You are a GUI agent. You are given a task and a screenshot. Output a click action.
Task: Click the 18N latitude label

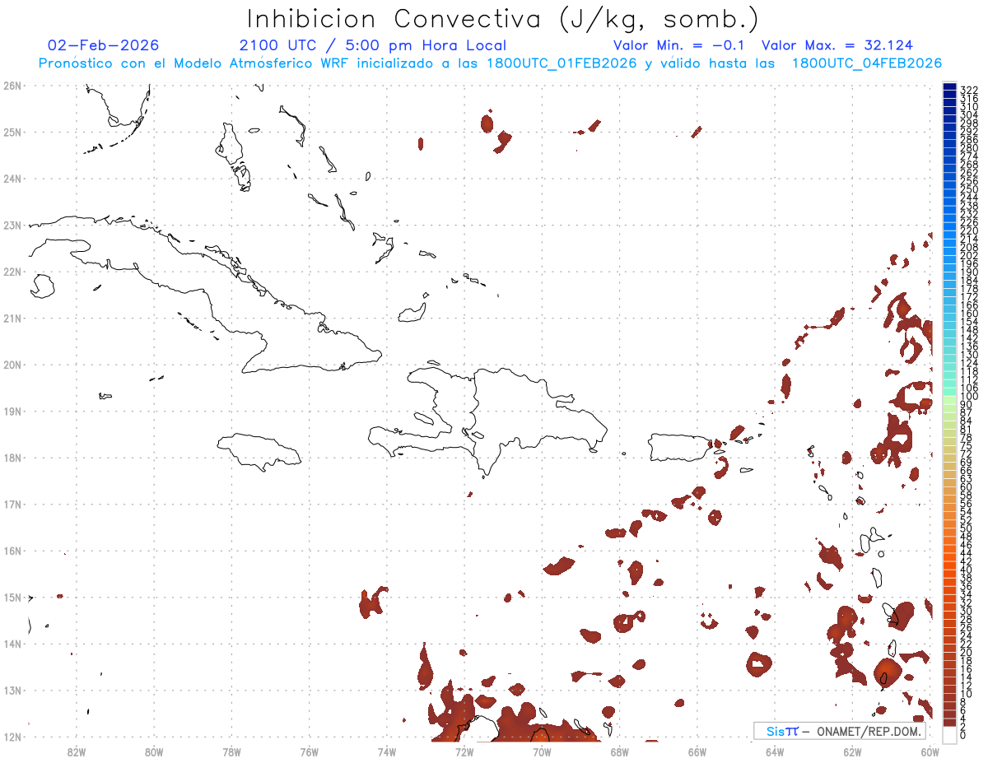coord(12,458)
